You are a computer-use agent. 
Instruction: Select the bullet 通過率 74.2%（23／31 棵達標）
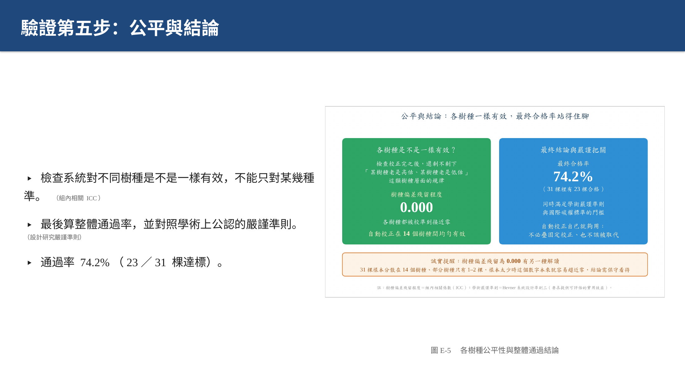(x=132, y=262)
